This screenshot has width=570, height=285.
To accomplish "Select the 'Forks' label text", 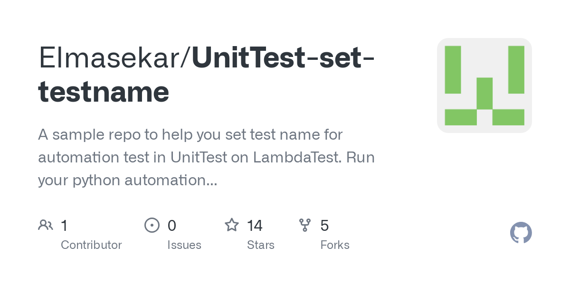I will tap(335, 245).
